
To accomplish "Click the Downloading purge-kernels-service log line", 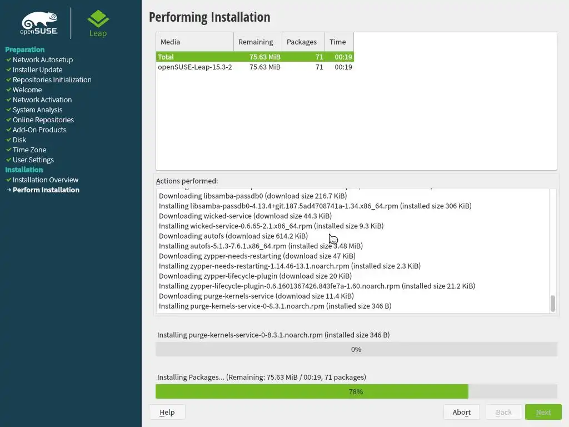I will pos(257,296).
